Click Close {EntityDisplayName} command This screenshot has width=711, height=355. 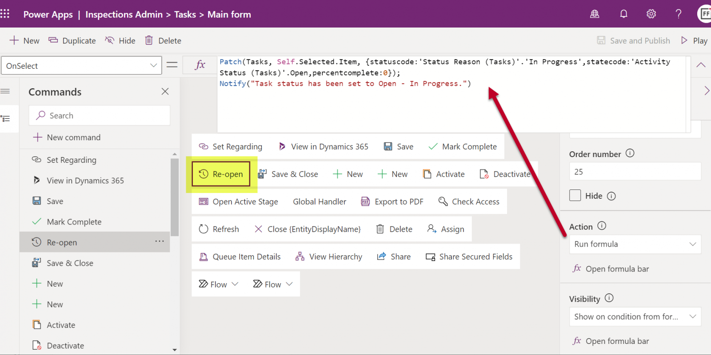(308, 229)
